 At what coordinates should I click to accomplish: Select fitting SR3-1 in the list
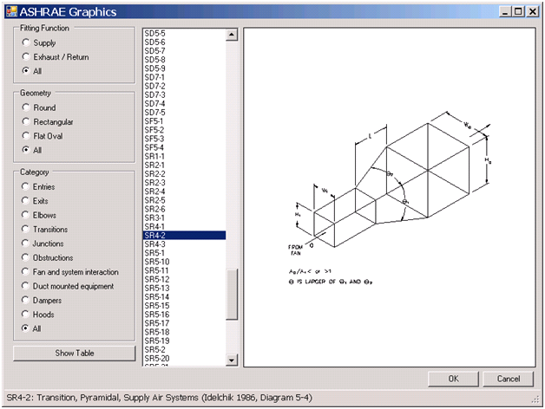(184, 218)
